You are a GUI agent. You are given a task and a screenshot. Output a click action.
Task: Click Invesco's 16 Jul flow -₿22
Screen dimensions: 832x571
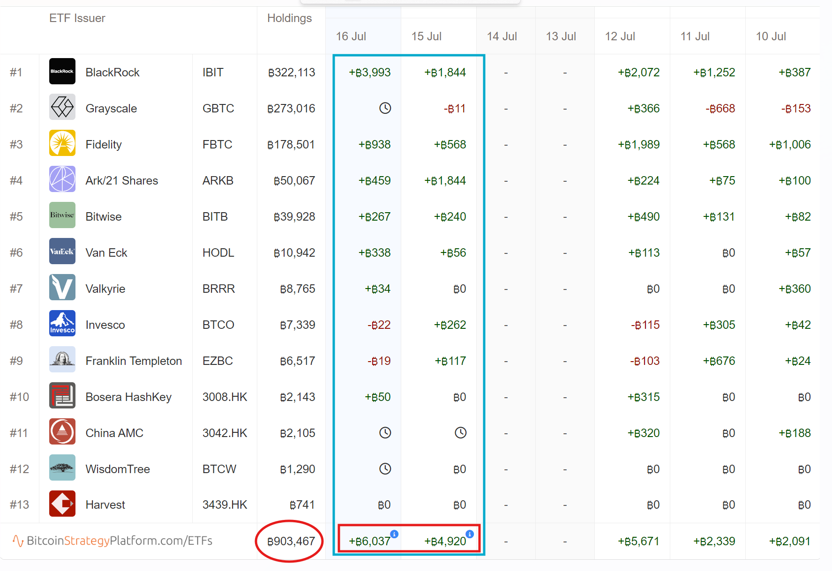point(379,325)
